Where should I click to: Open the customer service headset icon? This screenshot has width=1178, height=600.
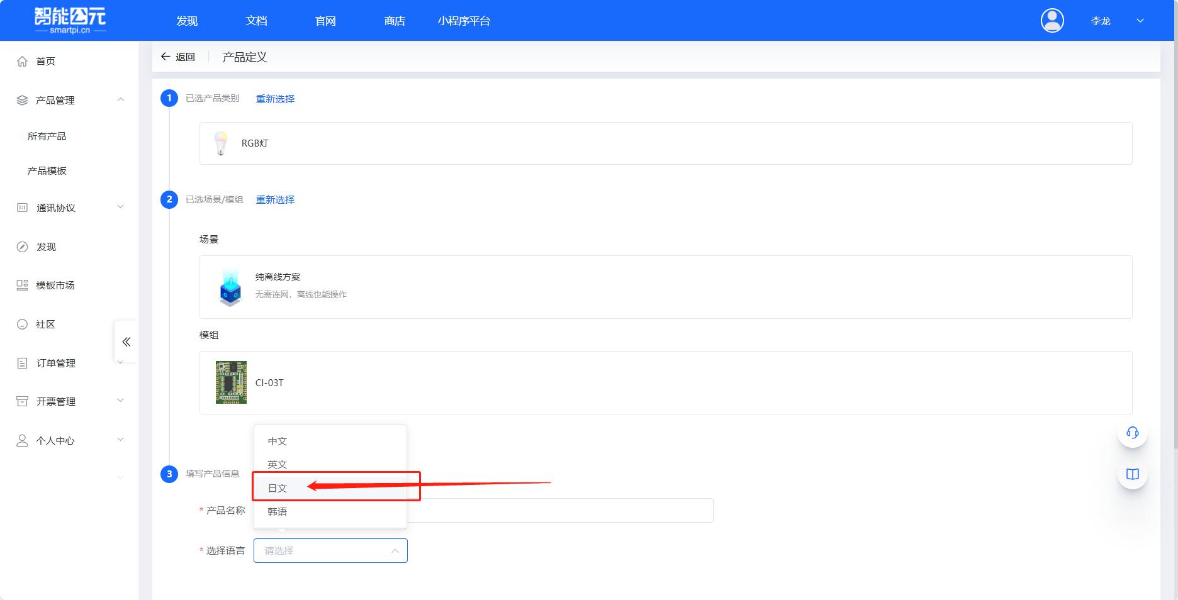tap(1132, 433)
